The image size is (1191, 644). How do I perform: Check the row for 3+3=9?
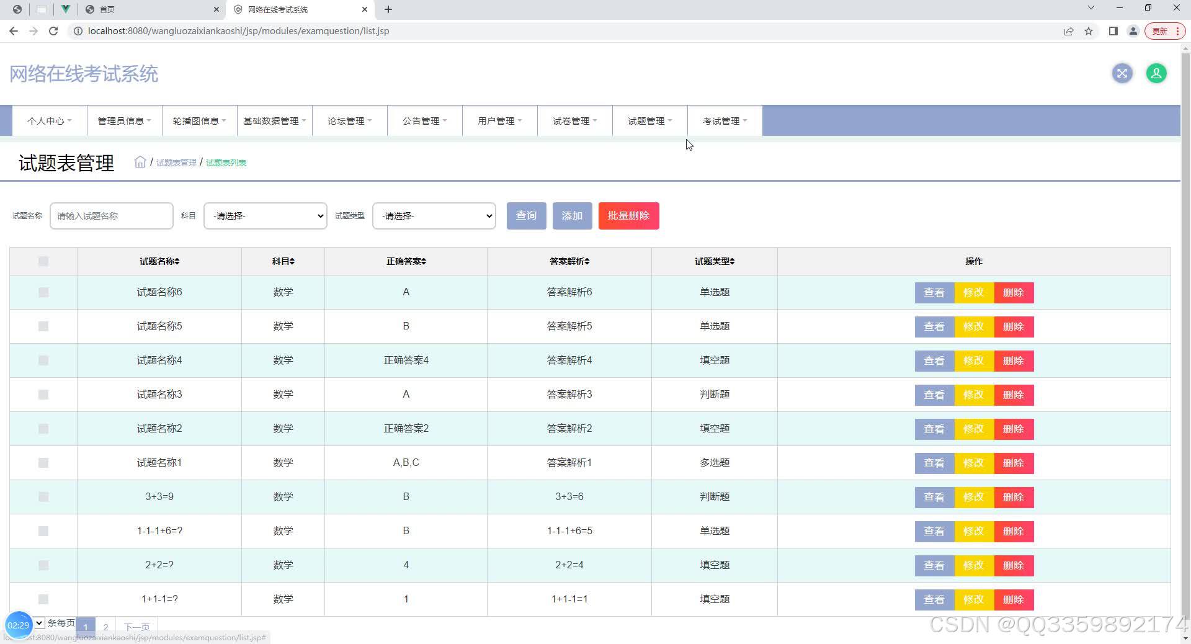click(x=43, y=497)
